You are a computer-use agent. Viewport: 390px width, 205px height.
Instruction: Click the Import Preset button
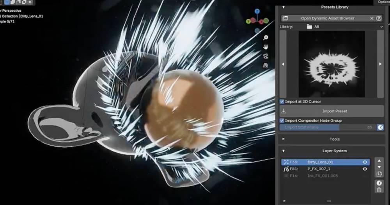(x=331, y=111)
